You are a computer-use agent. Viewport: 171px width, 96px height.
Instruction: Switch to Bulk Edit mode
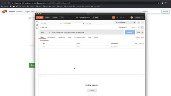(x=141, y=44)
